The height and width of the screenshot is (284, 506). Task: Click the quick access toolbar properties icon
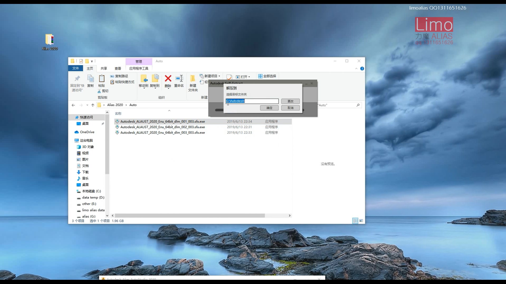pos(81,61)
